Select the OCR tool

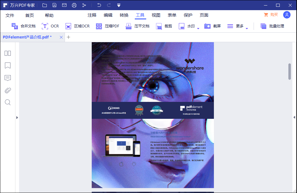(x=50, y=26)
